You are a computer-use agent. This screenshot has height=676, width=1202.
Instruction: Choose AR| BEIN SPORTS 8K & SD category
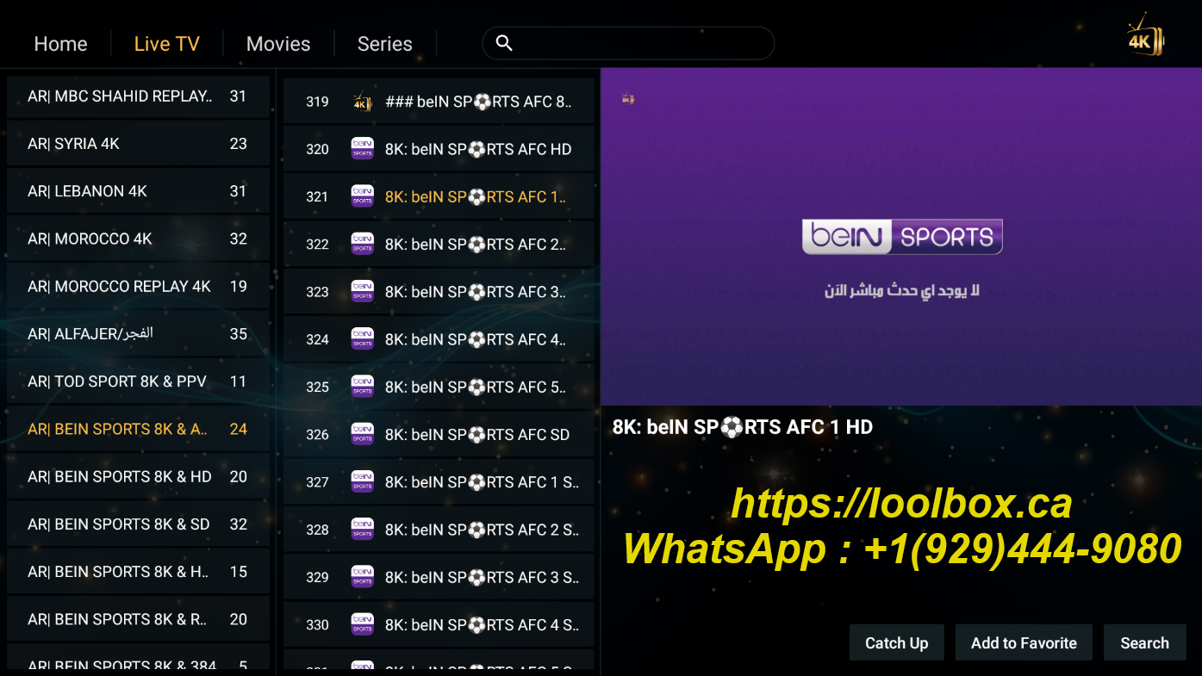(x=138, y=524)
